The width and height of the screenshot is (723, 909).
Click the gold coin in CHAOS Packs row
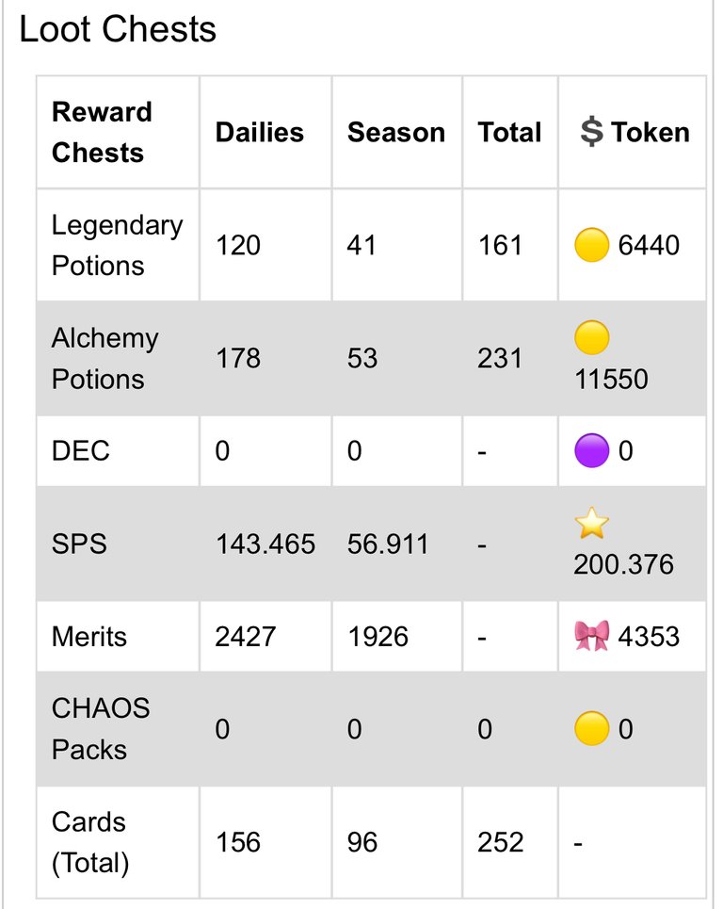point(591,729)
